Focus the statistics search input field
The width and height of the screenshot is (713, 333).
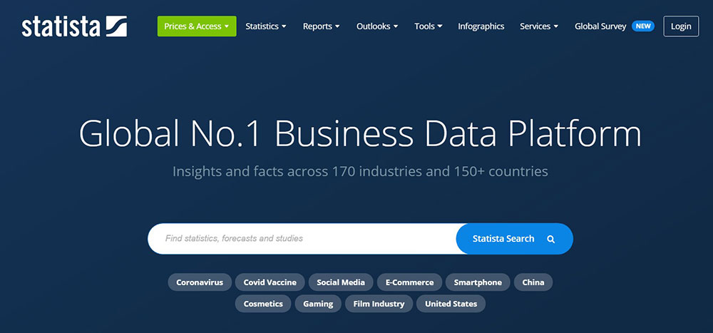(302, 239)
